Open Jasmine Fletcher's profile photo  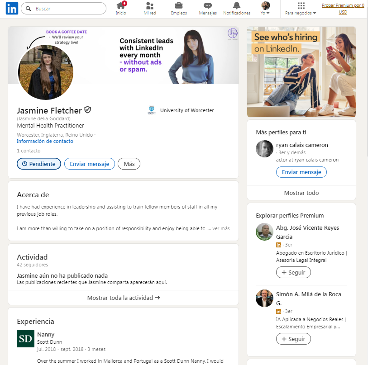pos(46,72)
